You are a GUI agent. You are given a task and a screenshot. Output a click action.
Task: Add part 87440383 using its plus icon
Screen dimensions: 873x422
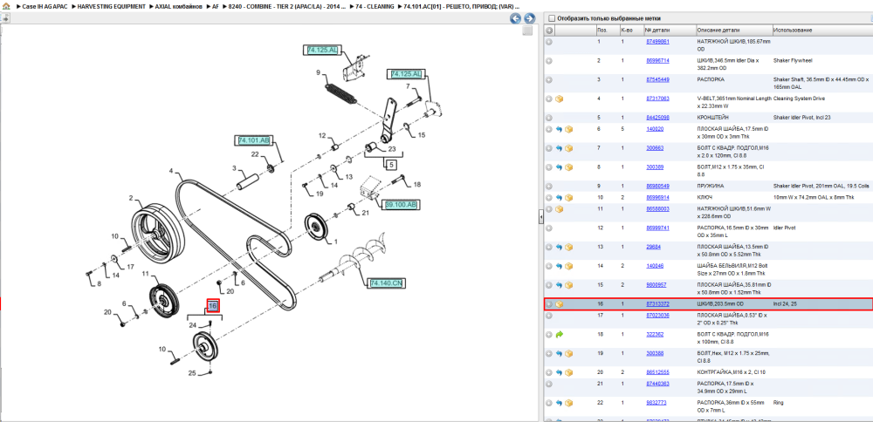pos(549,384)
